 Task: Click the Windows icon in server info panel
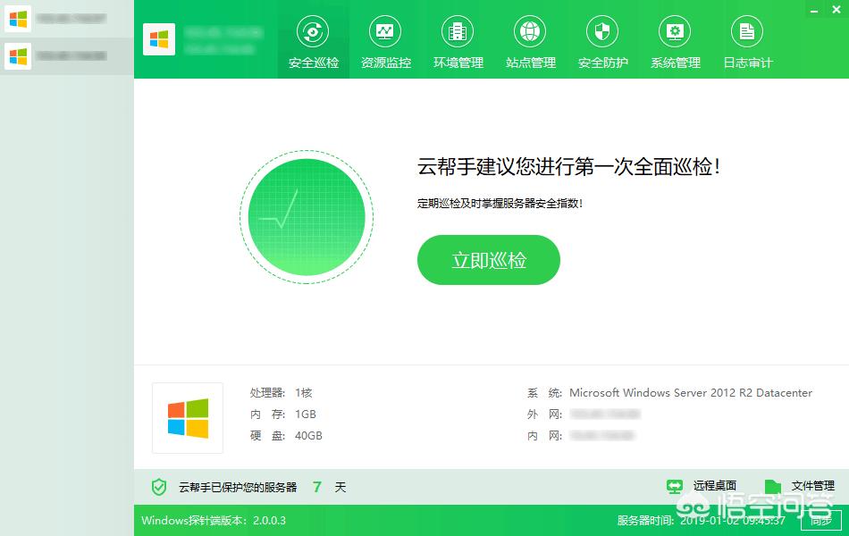(188, 417)
